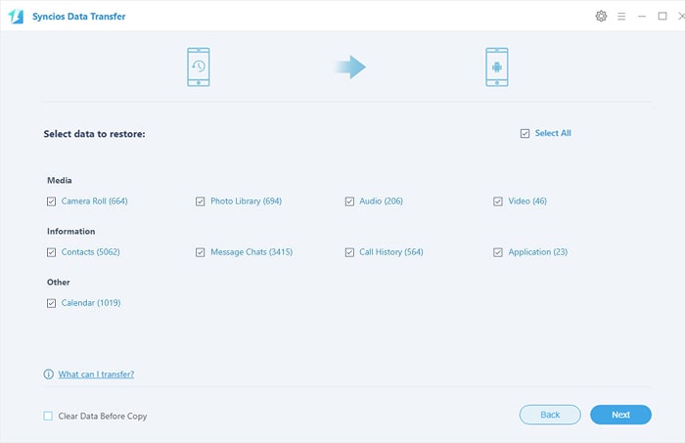The width and height of the screenshot is (685, 443).
Task: Click the Syncios logo icon
Action: 16,17
